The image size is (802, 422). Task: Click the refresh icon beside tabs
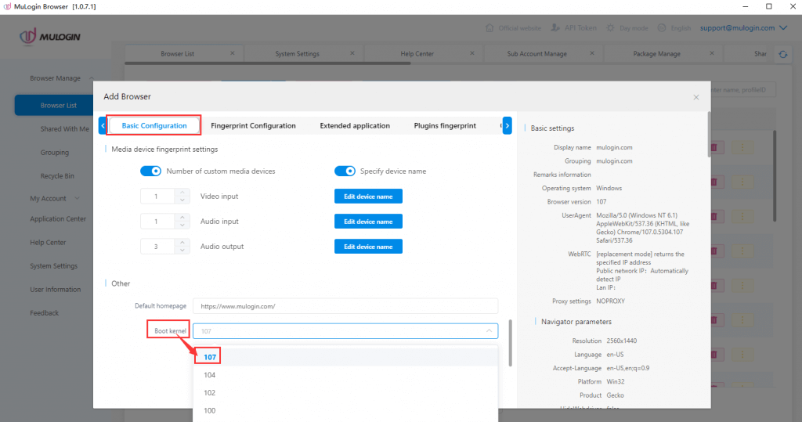[783, 54]
